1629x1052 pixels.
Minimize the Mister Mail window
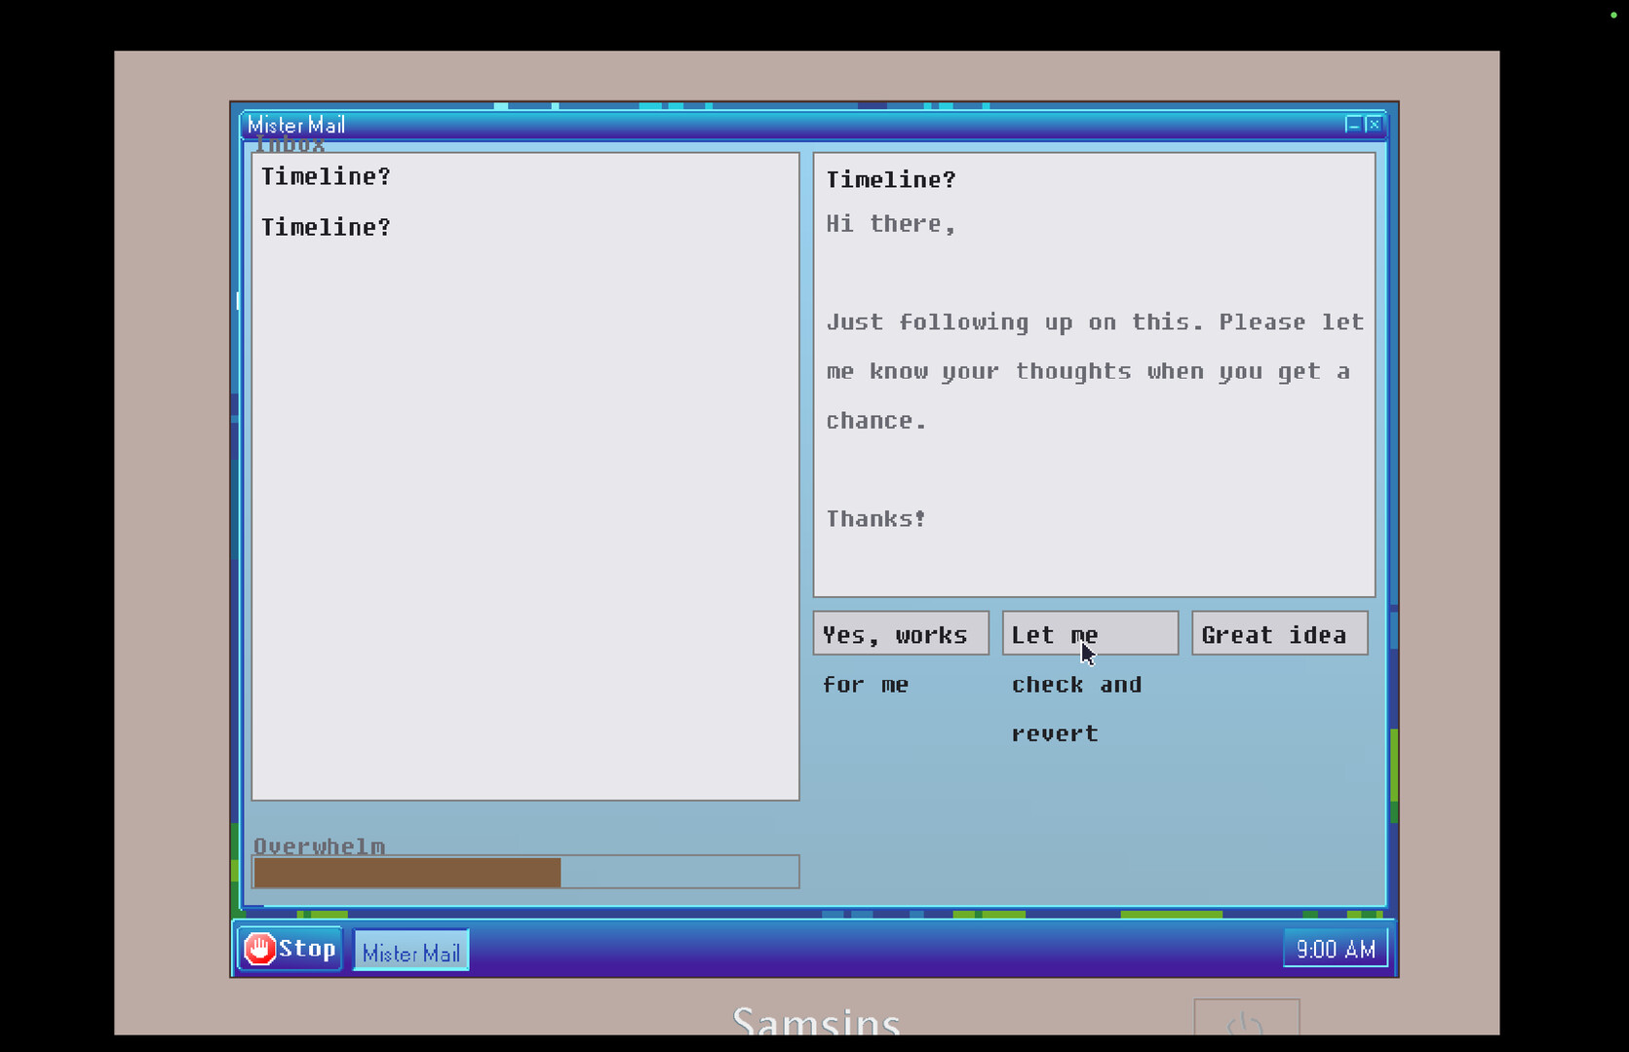(x=1353, y=125)
